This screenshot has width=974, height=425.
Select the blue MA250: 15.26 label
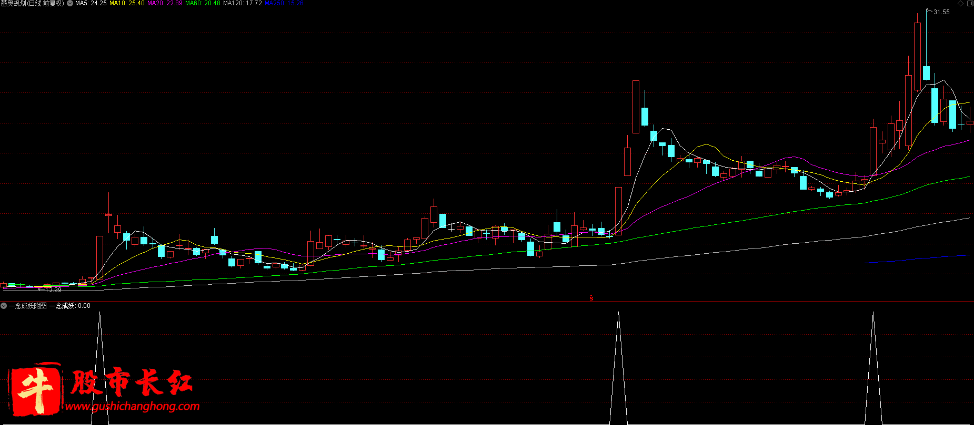(284, 3)
